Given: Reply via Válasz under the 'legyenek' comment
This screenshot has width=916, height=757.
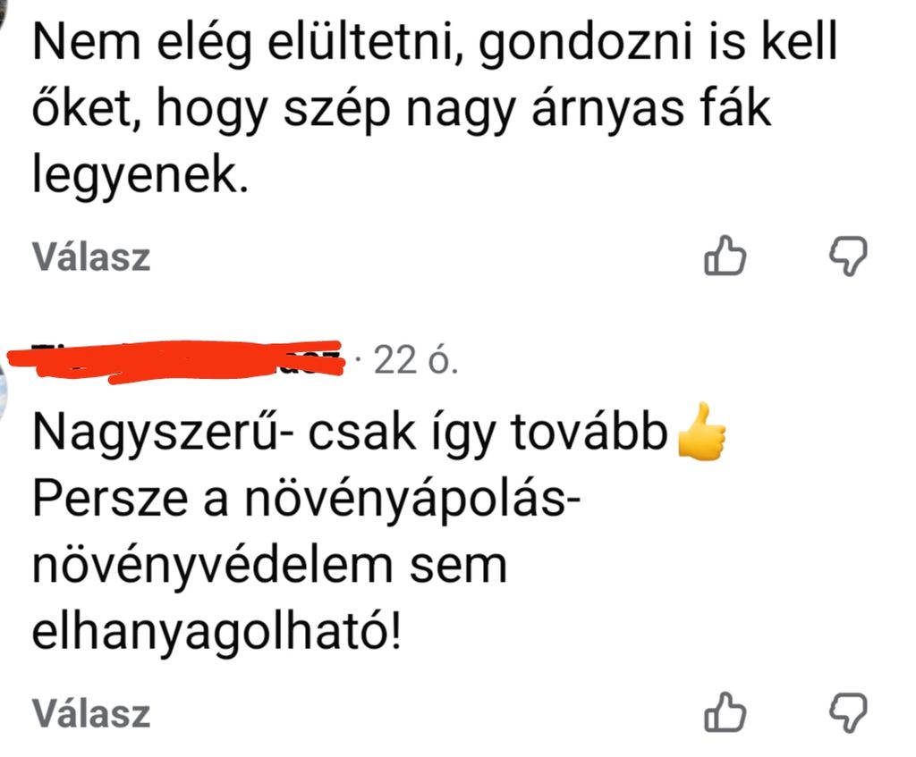Looking at the screenshot, I should [91, 257].
